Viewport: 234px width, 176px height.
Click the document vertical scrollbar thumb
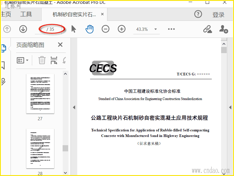tap(224, 50)
